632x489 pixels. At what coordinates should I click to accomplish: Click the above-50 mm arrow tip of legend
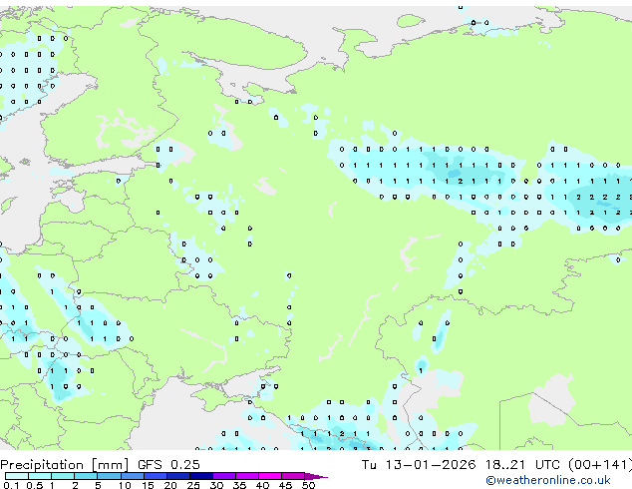tap(316, 477)
